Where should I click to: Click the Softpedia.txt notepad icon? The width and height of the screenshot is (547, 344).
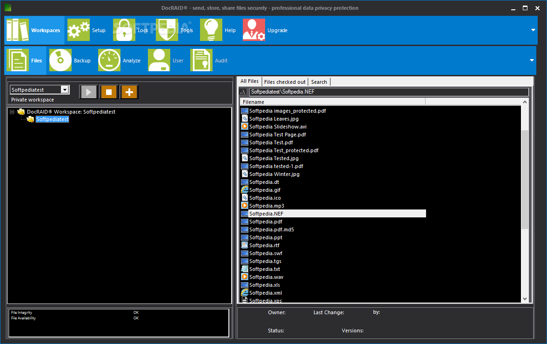coord(245,269)
